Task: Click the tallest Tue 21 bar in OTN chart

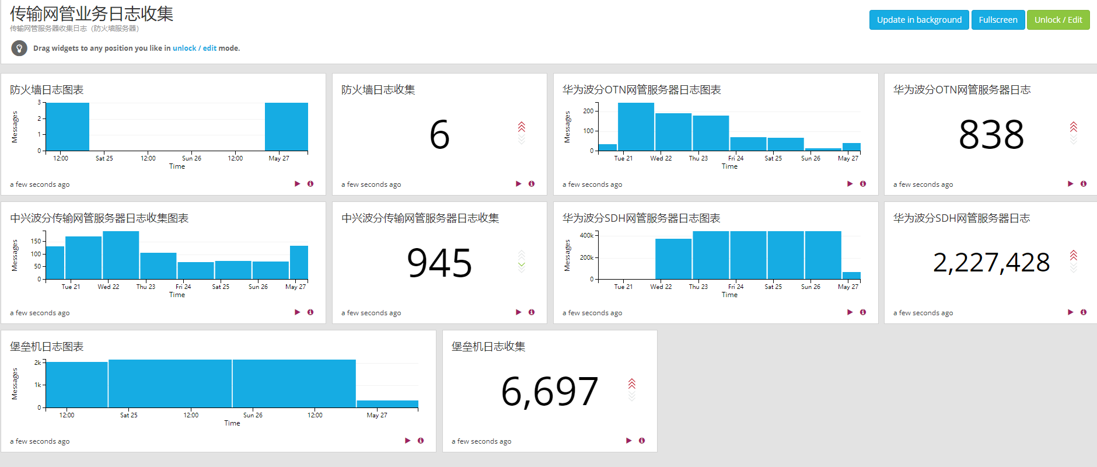Action: click(636, 127)
